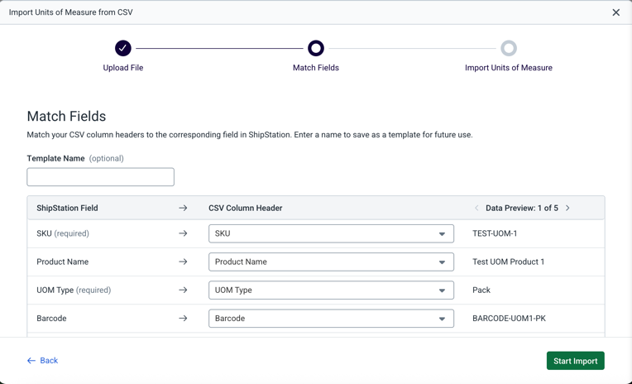This screenshot has height=384, width=632.
Task: Start the import with the green button
Action: click(x=576, y=361)
